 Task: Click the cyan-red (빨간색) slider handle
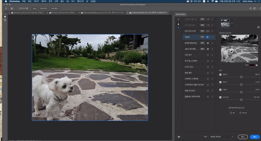tap(241, 77)
